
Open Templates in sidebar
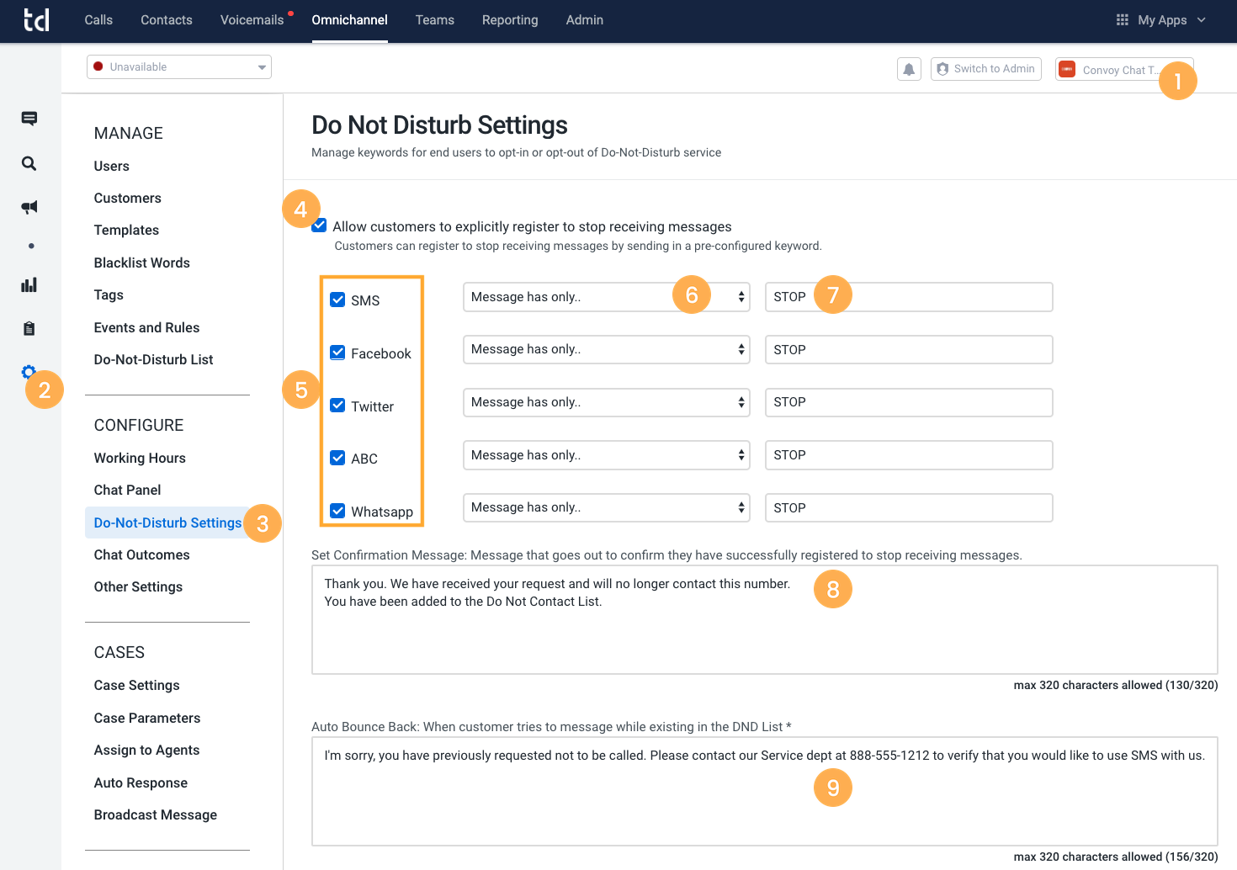(126, 230)
